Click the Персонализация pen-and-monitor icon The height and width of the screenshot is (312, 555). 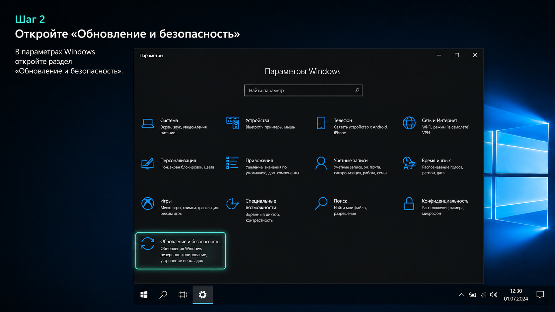click(148, 163)
